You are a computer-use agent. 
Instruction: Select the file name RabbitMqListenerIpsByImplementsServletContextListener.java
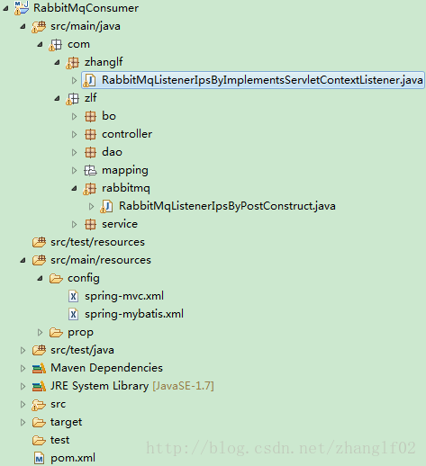click(262, 80)
